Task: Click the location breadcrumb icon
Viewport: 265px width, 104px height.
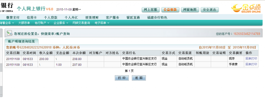Action: pos(9,33)
